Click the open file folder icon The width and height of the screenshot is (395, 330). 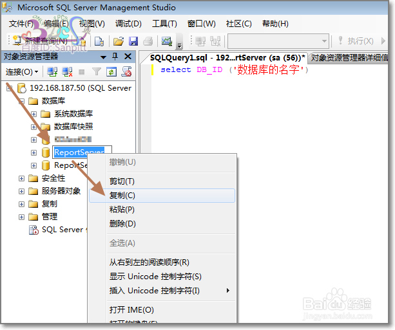(x=119, y=41)
